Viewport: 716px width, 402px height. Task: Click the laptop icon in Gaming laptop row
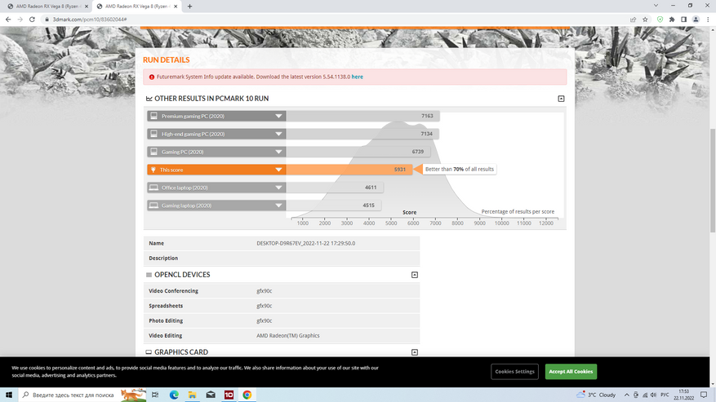pyautogui.click(x=153, y=205)
